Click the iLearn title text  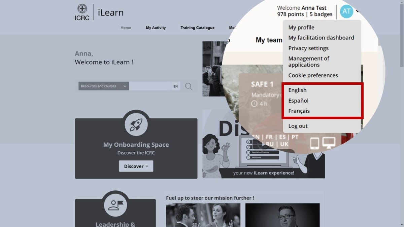pos(111,13)
